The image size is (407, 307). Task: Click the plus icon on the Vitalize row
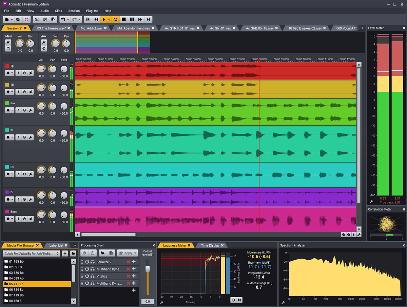[x=134, y=276]
